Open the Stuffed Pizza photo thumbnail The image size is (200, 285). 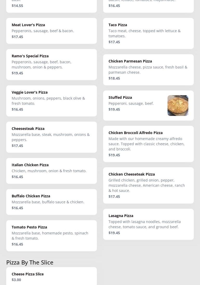(178, 105)
